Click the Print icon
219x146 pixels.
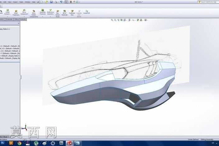(56, 2)
